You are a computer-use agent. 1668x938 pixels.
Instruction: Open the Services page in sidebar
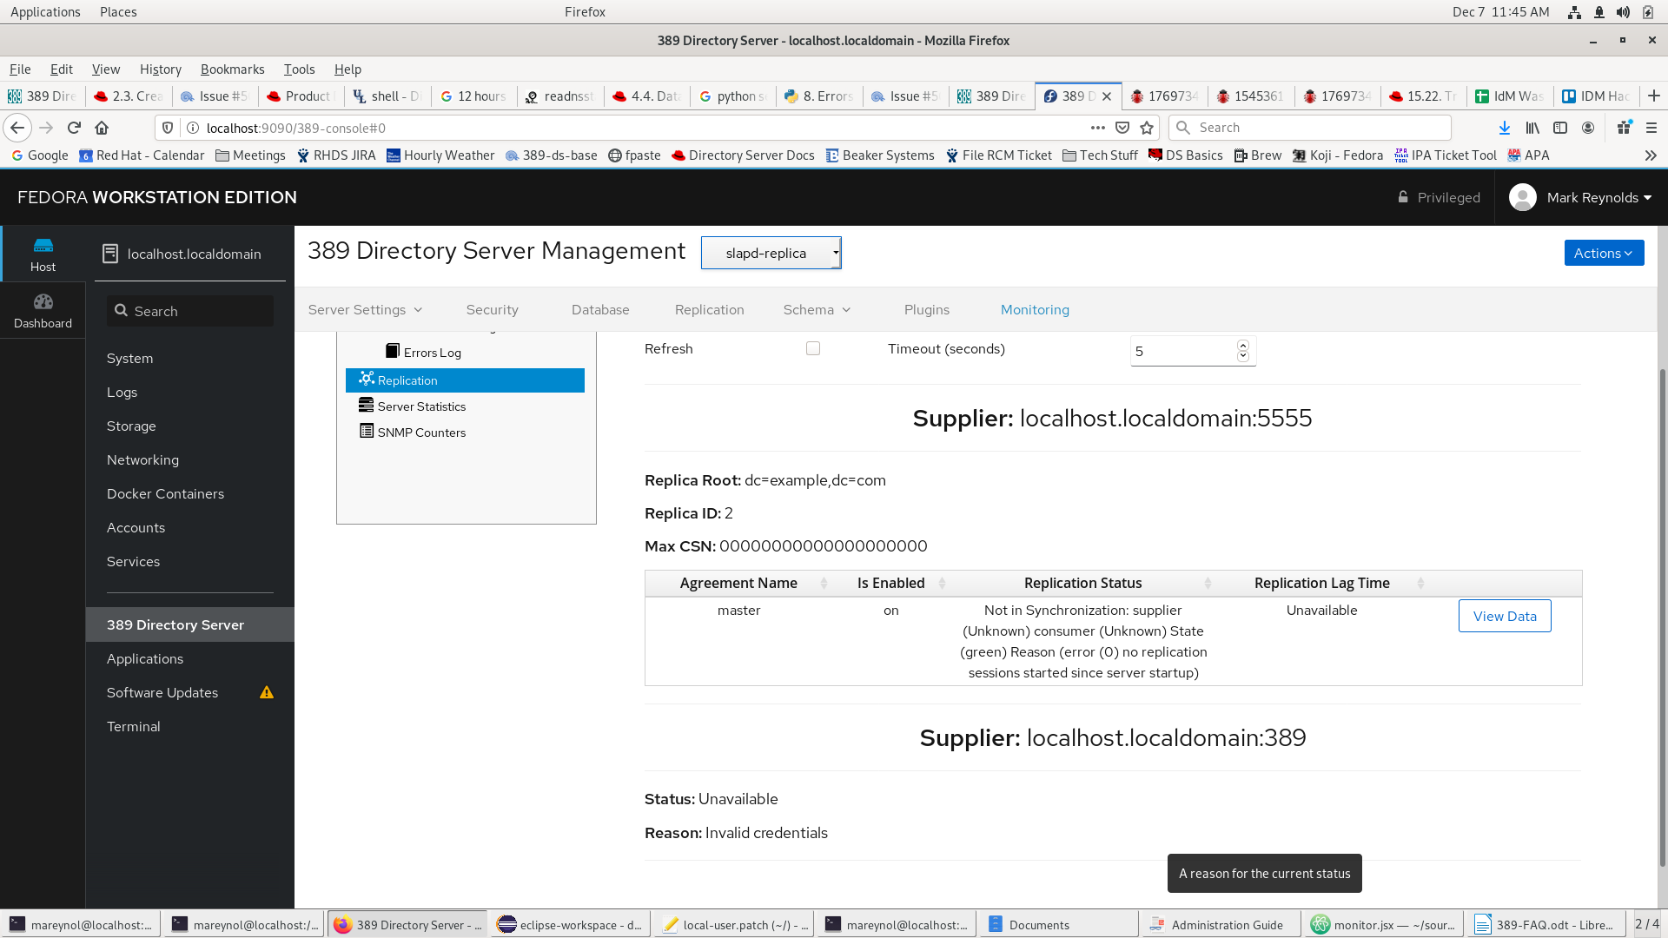[133, 561]
